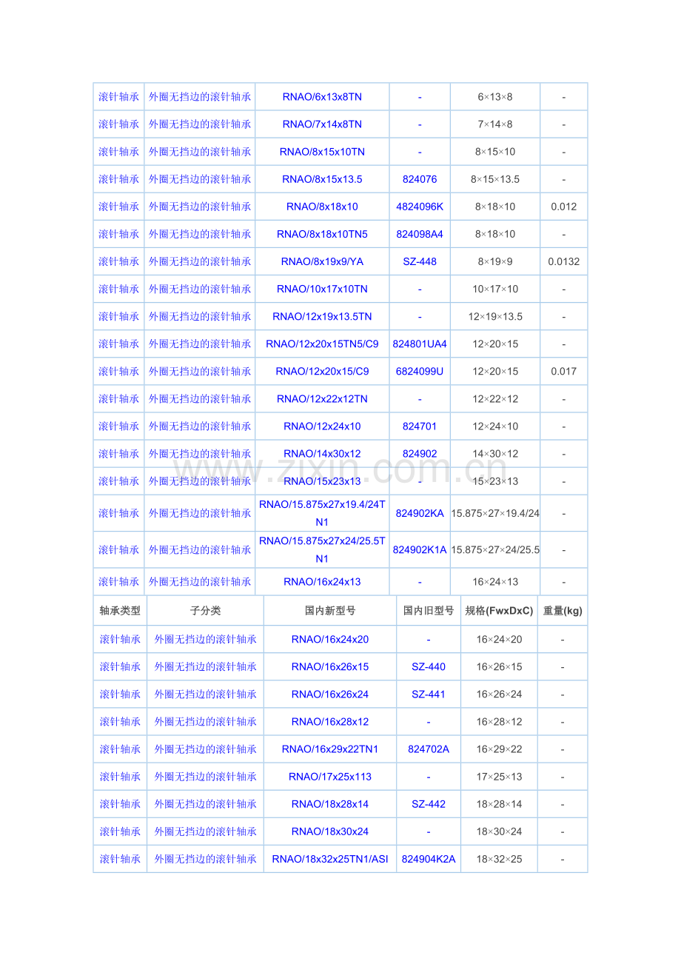681x964 pixels.
Task: Click the 轴承类型 column header
Action: click(120, 610)
